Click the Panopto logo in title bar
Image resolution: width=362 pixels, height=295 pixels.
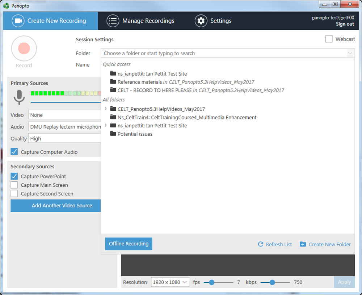click(6, 5)
